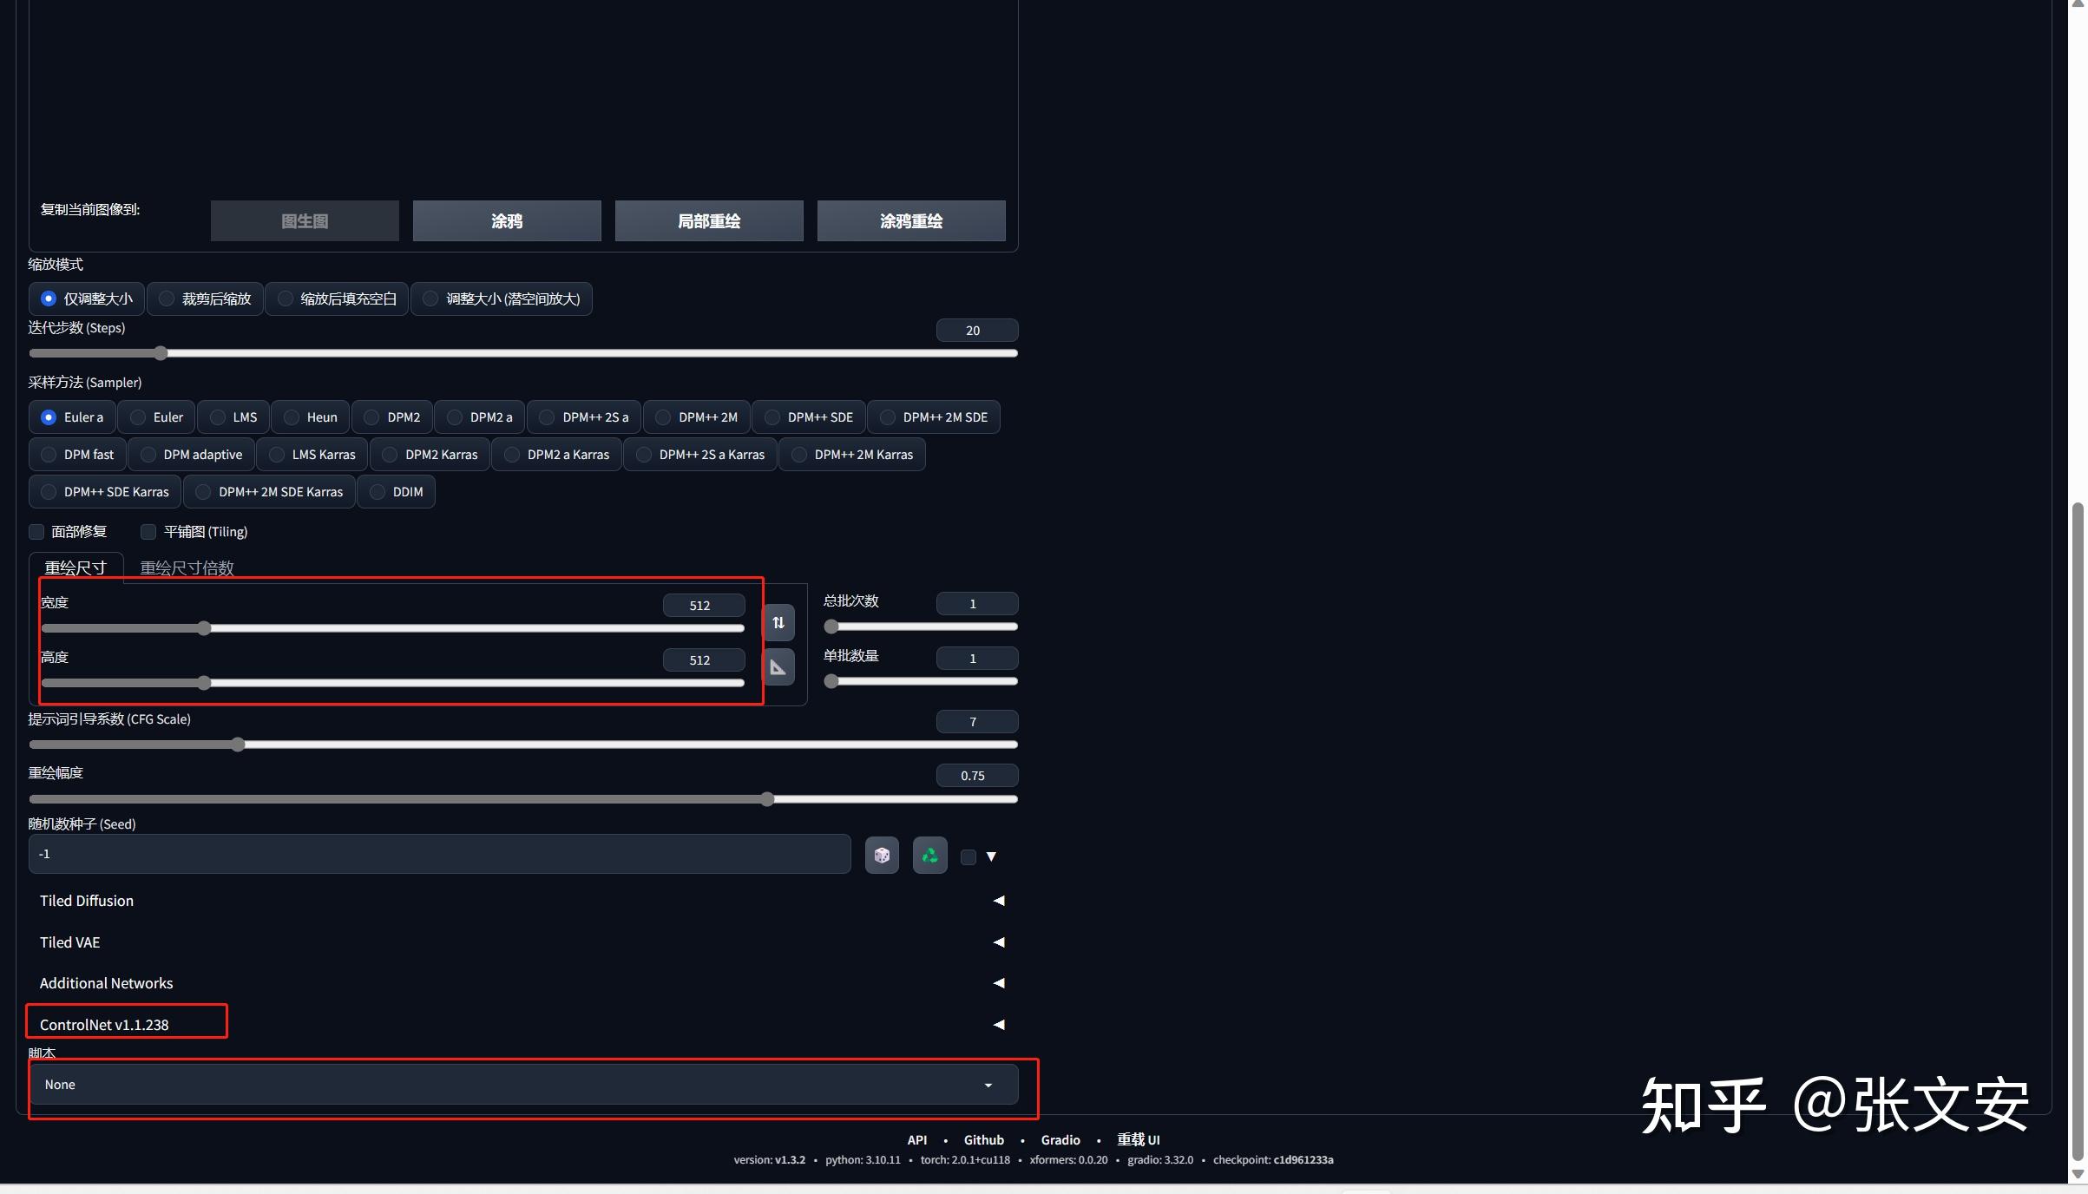Switch to the 重绘尺寸 tab
This screenshot has width=2088, height=1194.
76,567
